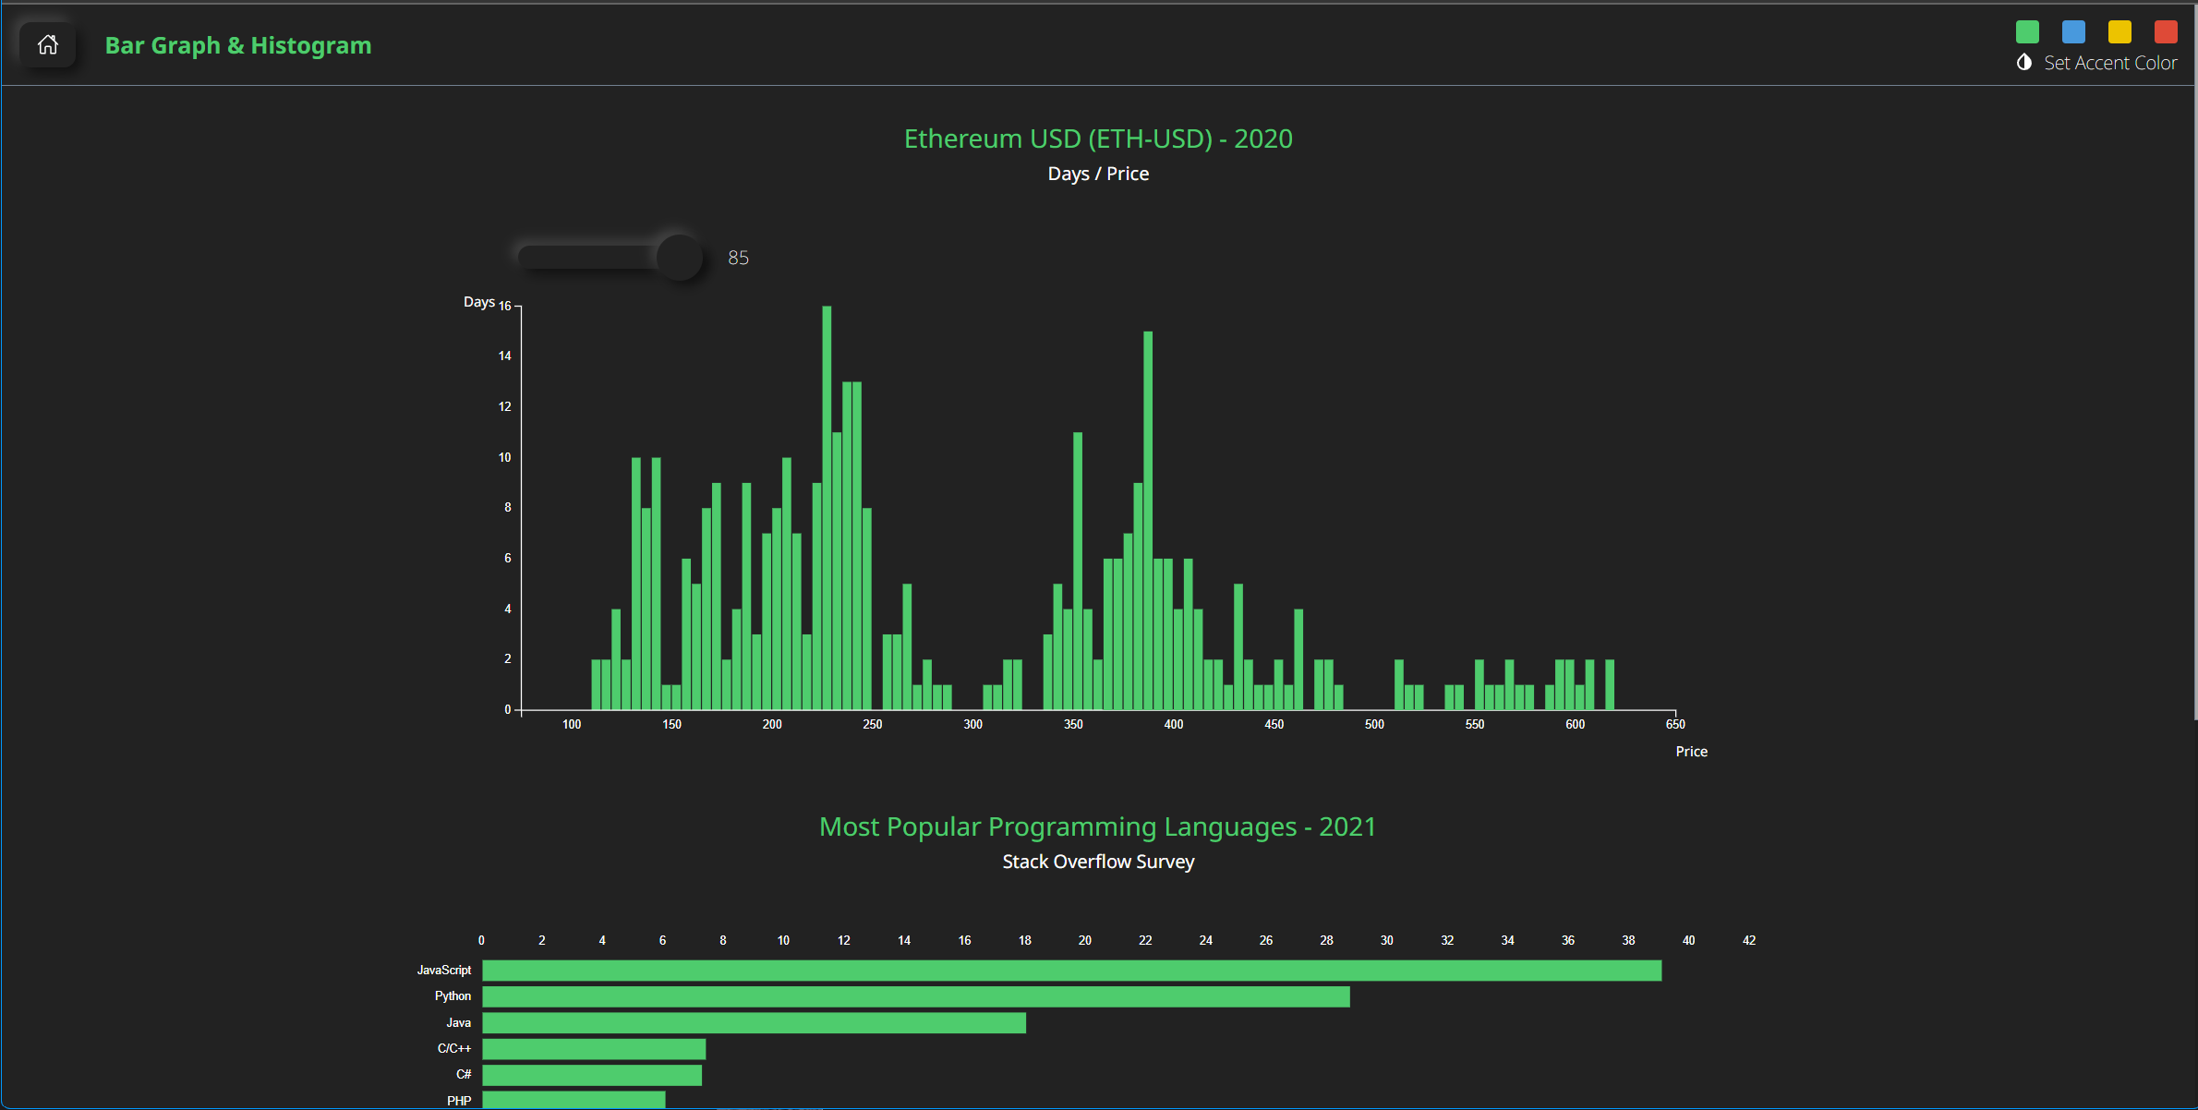This screenshot has width=2198, height=1110.
Task: Click the Price x-axis label
Action: [1691, 752]
